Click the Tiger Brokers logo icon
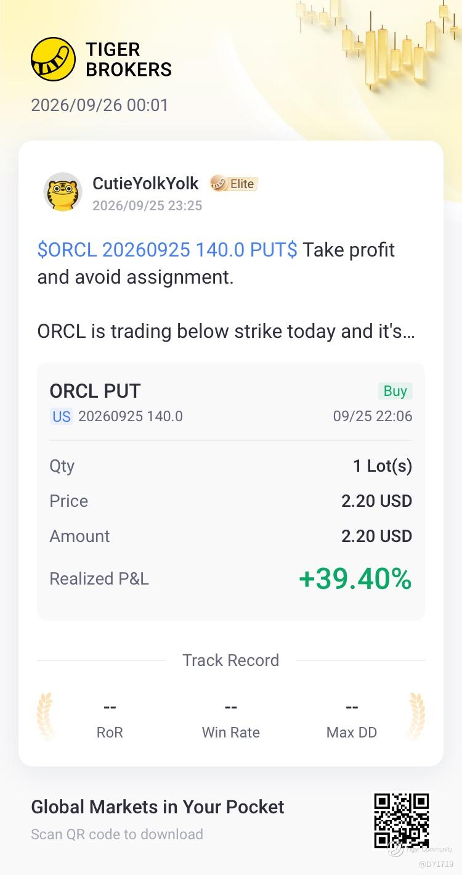This screenshot has height=875, width=462. coord(54,59)
